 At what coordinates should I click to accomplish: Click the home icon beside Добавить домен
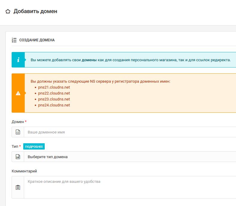pyautogui.click(x=8, y=12)
